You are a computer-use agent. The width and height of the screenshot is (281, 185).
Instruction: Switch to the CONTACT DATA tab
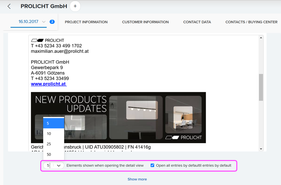click(x=197, y=22)
